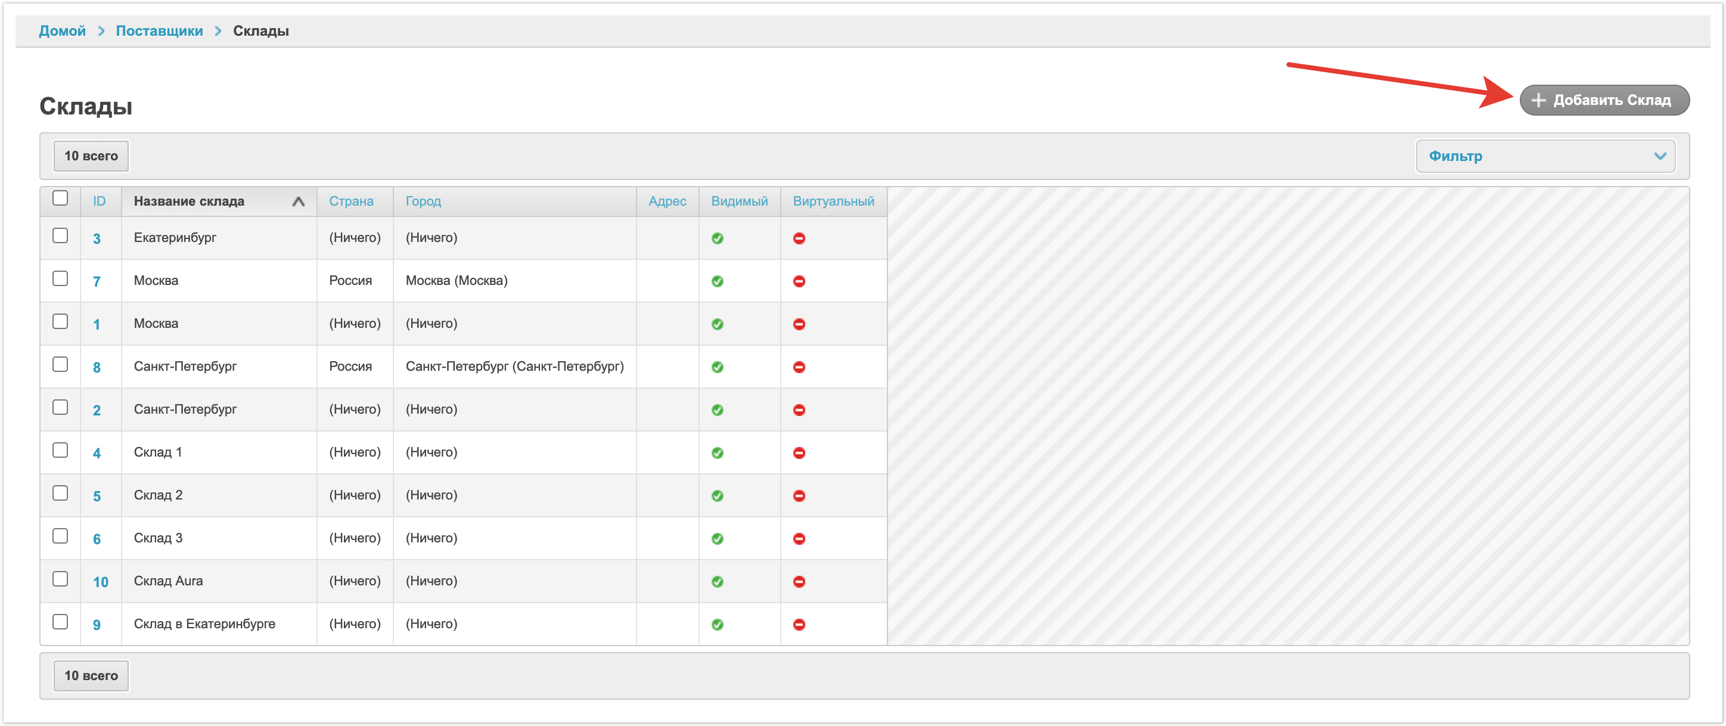Click green visible icon for Склад Aura
The height and width of the screenshot is (726, 1726).
click(717, 581)
